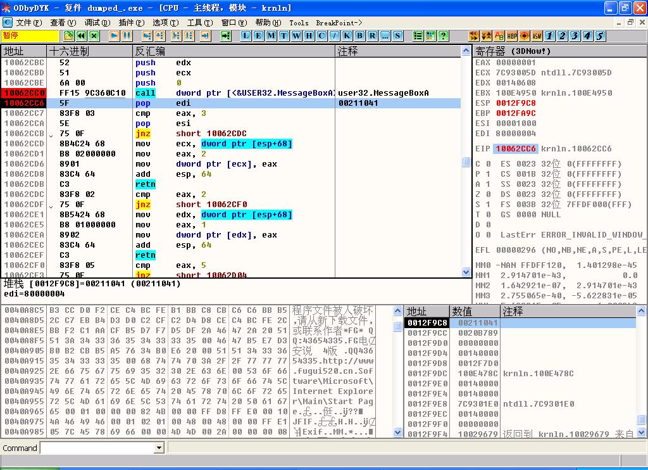Click the Step into icon

coord(147,36)
